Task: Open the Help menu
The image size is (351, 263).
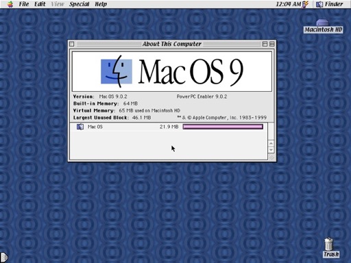Action: 101,4
